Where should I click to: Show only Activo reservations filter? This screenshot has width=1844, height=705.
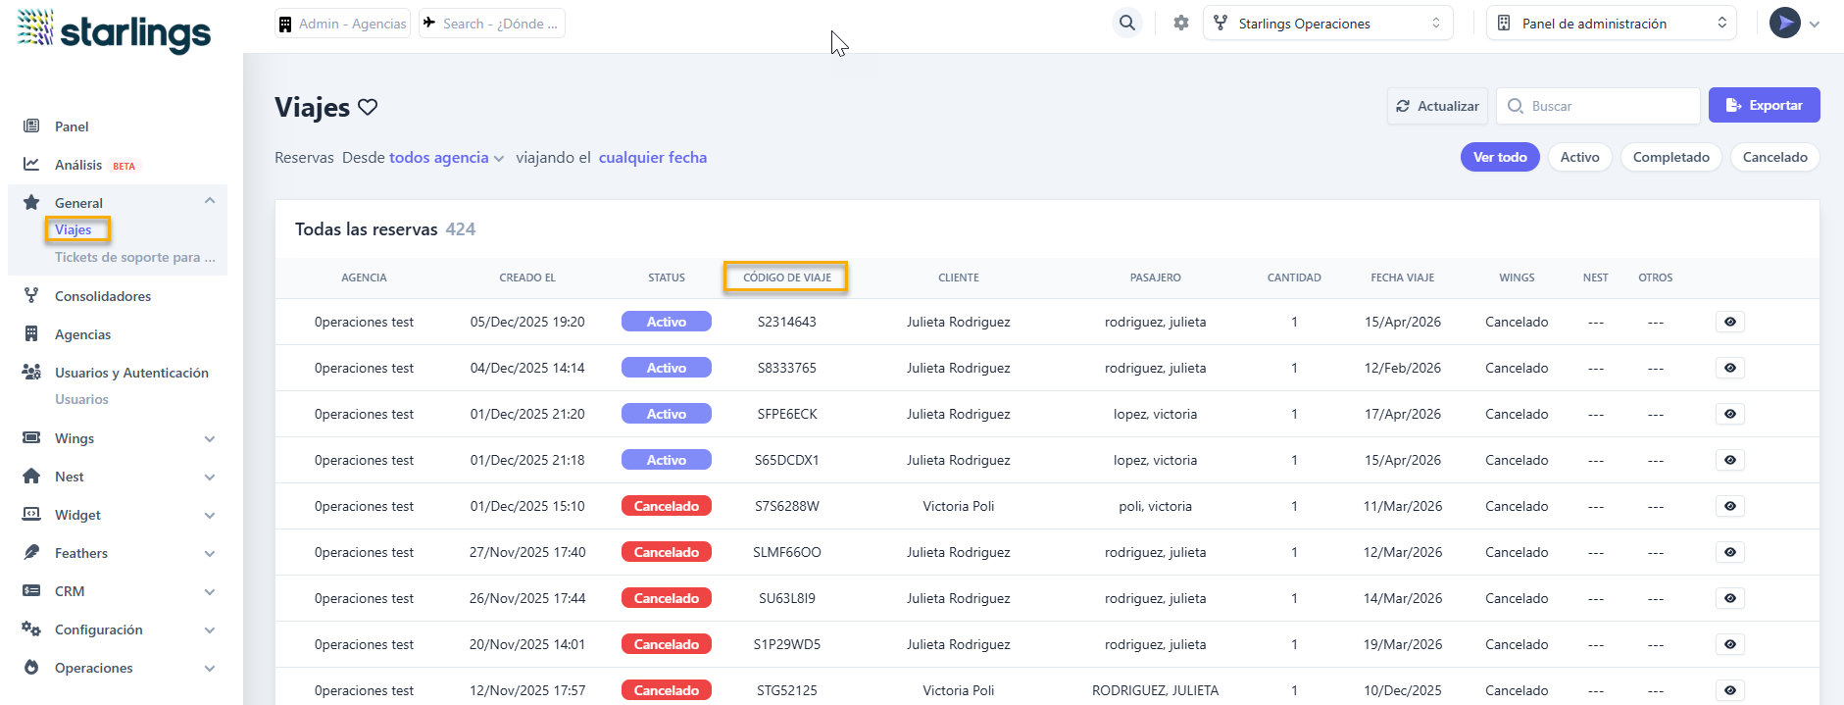pyautogui.click(x=1579, y=157)
